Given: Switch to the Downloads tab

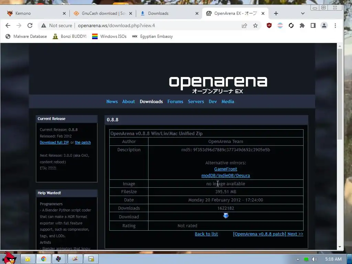Looking at the screenshot, I should coord(169,13).
